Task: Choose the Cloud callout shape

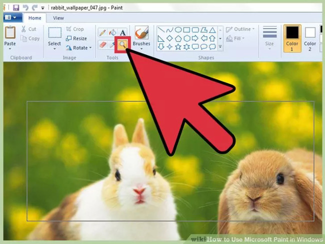Action: [x=212, y=47]
